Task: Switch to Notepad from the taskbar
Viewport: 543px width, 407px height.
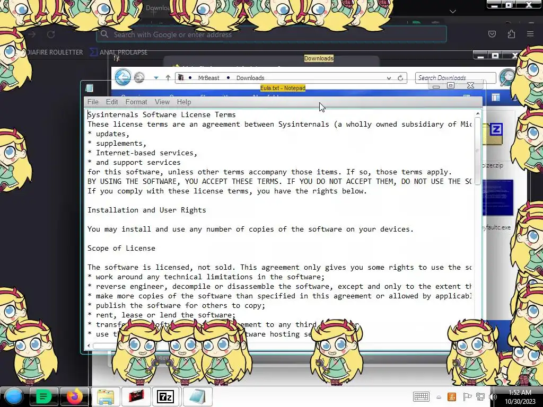Action: (197, 396)
